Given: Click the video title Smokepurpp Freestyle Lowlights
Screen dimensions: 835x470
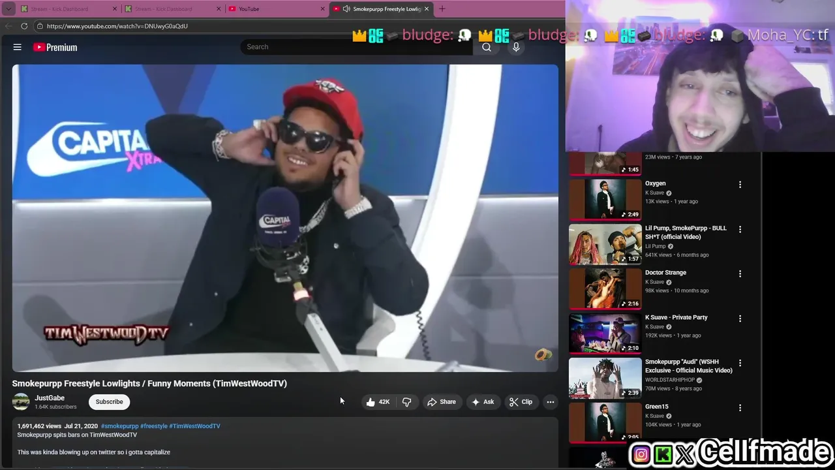Looking at the screenshot, I should tap(149, 383).
